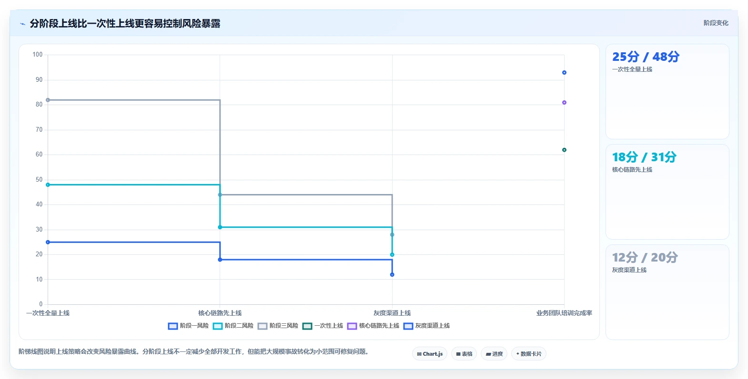
Task: Click the x-axis label 业务团队培训完成率
Action: [564, 313]
